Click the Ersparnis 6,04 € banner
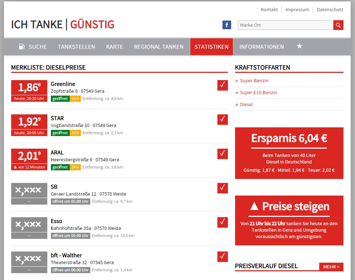This screenshot has height=280, width=355. click(289, 153)
